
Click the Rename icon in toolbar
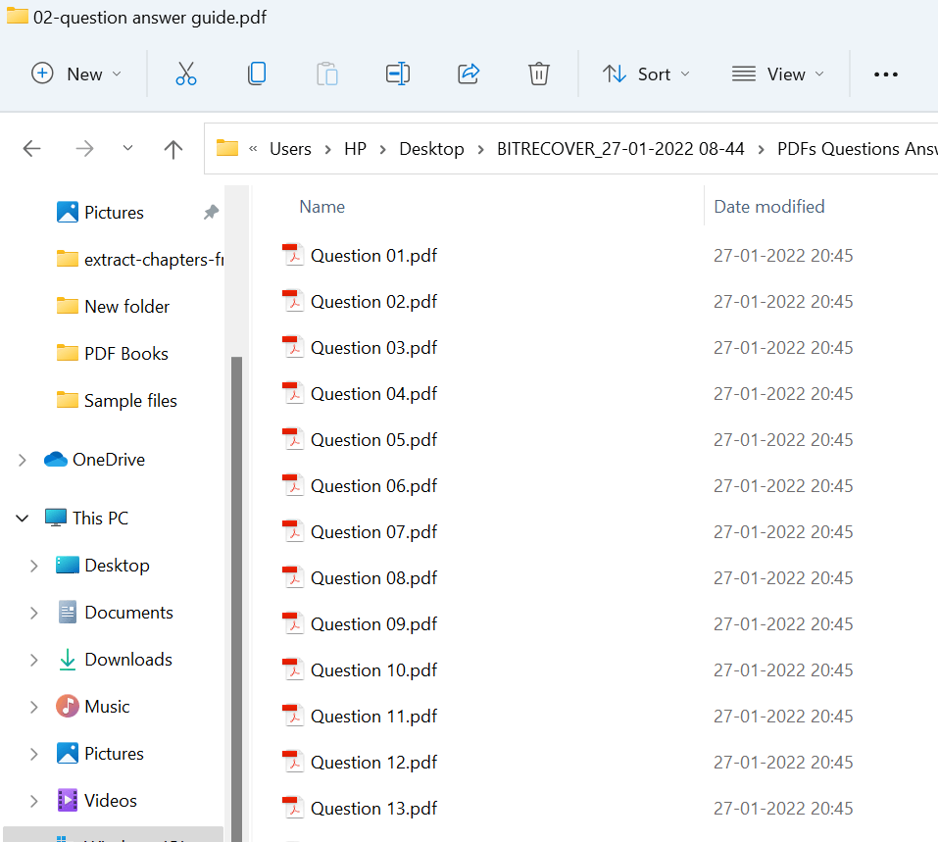[397, 74]
